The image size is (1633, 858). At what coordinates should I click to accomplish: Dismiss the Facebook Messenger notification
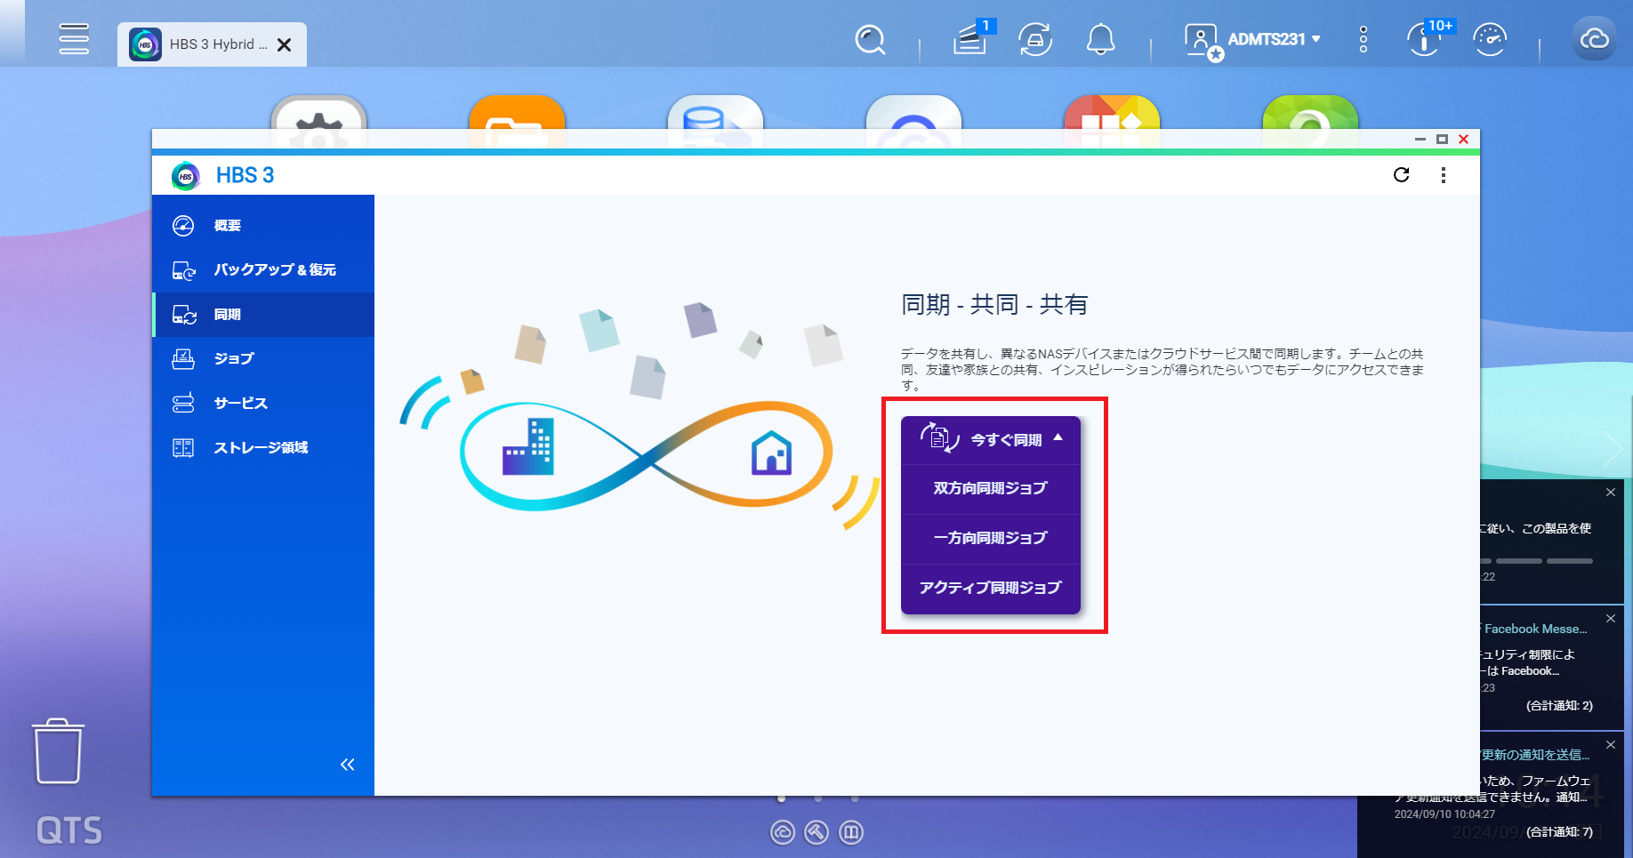1611,619
